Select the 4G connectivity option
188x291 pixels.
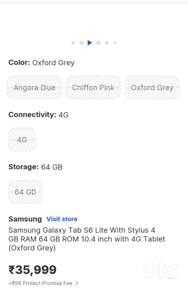coord(22,139)
